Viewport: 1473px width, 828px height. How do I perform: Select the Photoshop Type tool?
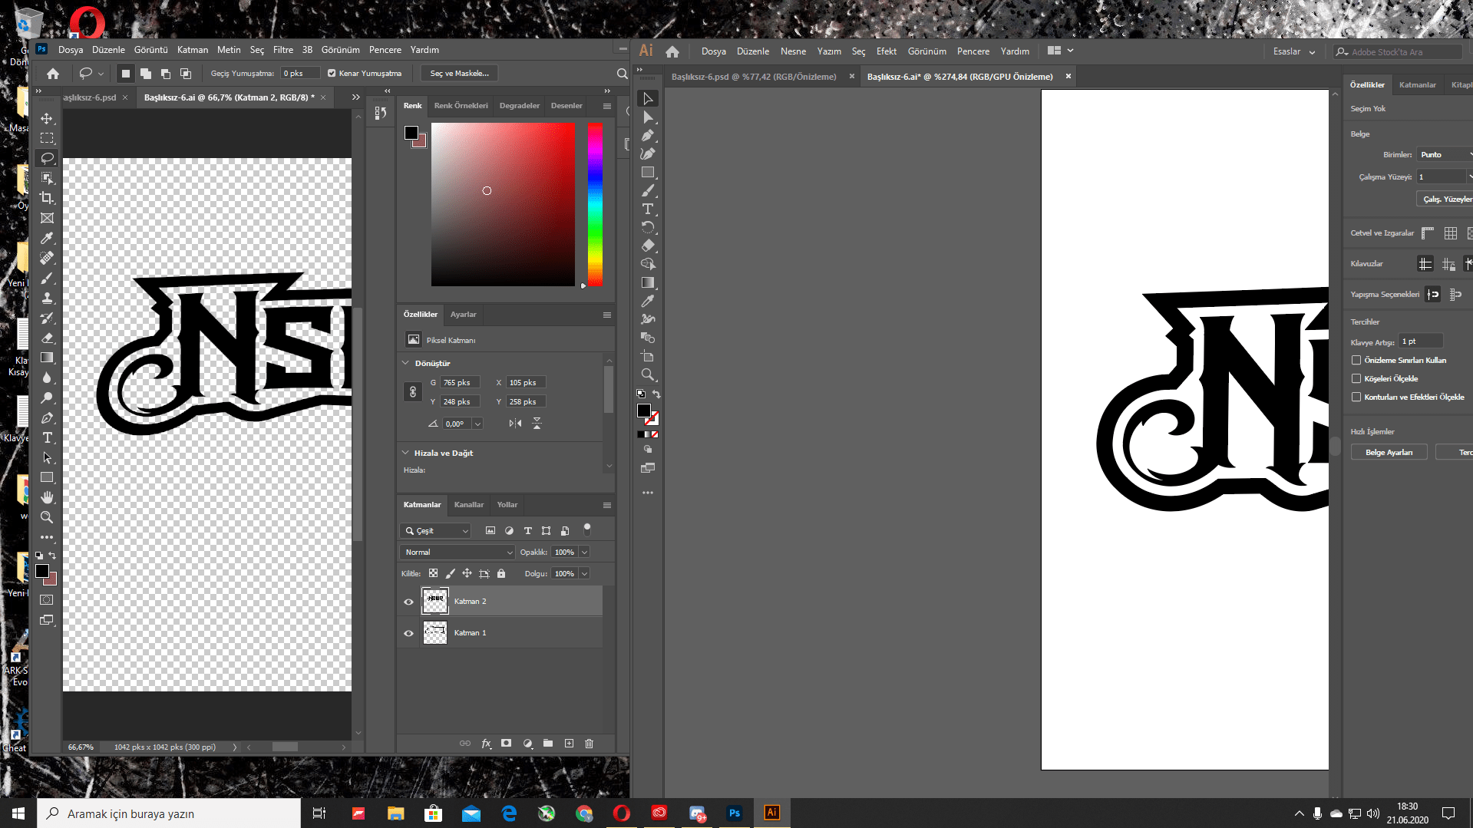coord(47,437)
